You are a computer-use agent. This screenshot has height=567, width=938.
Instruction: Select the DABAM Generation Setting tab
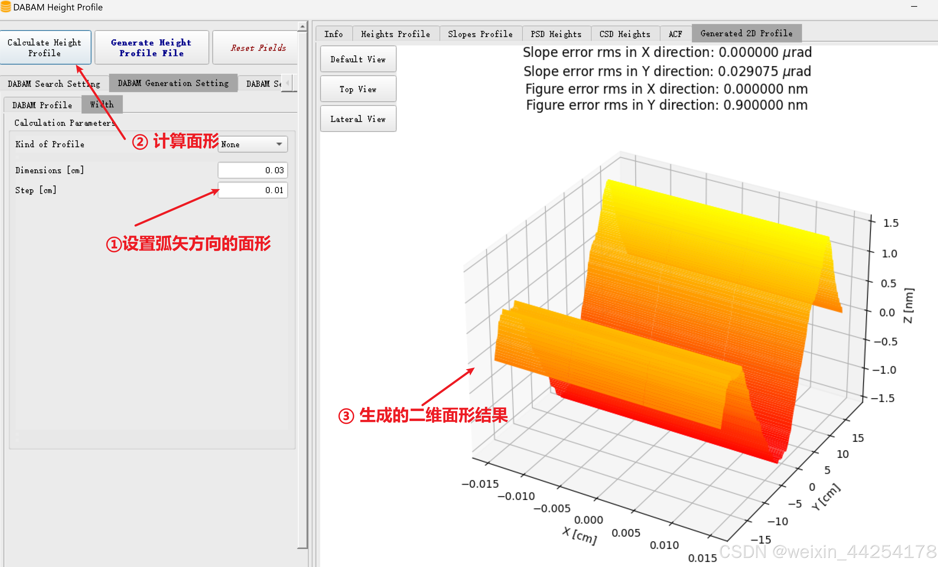(x=173, y=83)
